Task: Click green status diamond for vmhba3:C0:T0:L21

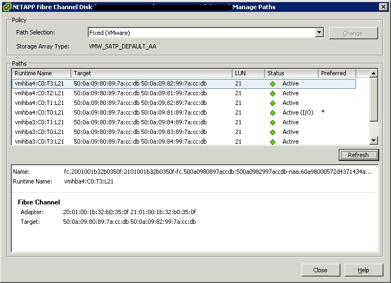Action: coord(273,132)
